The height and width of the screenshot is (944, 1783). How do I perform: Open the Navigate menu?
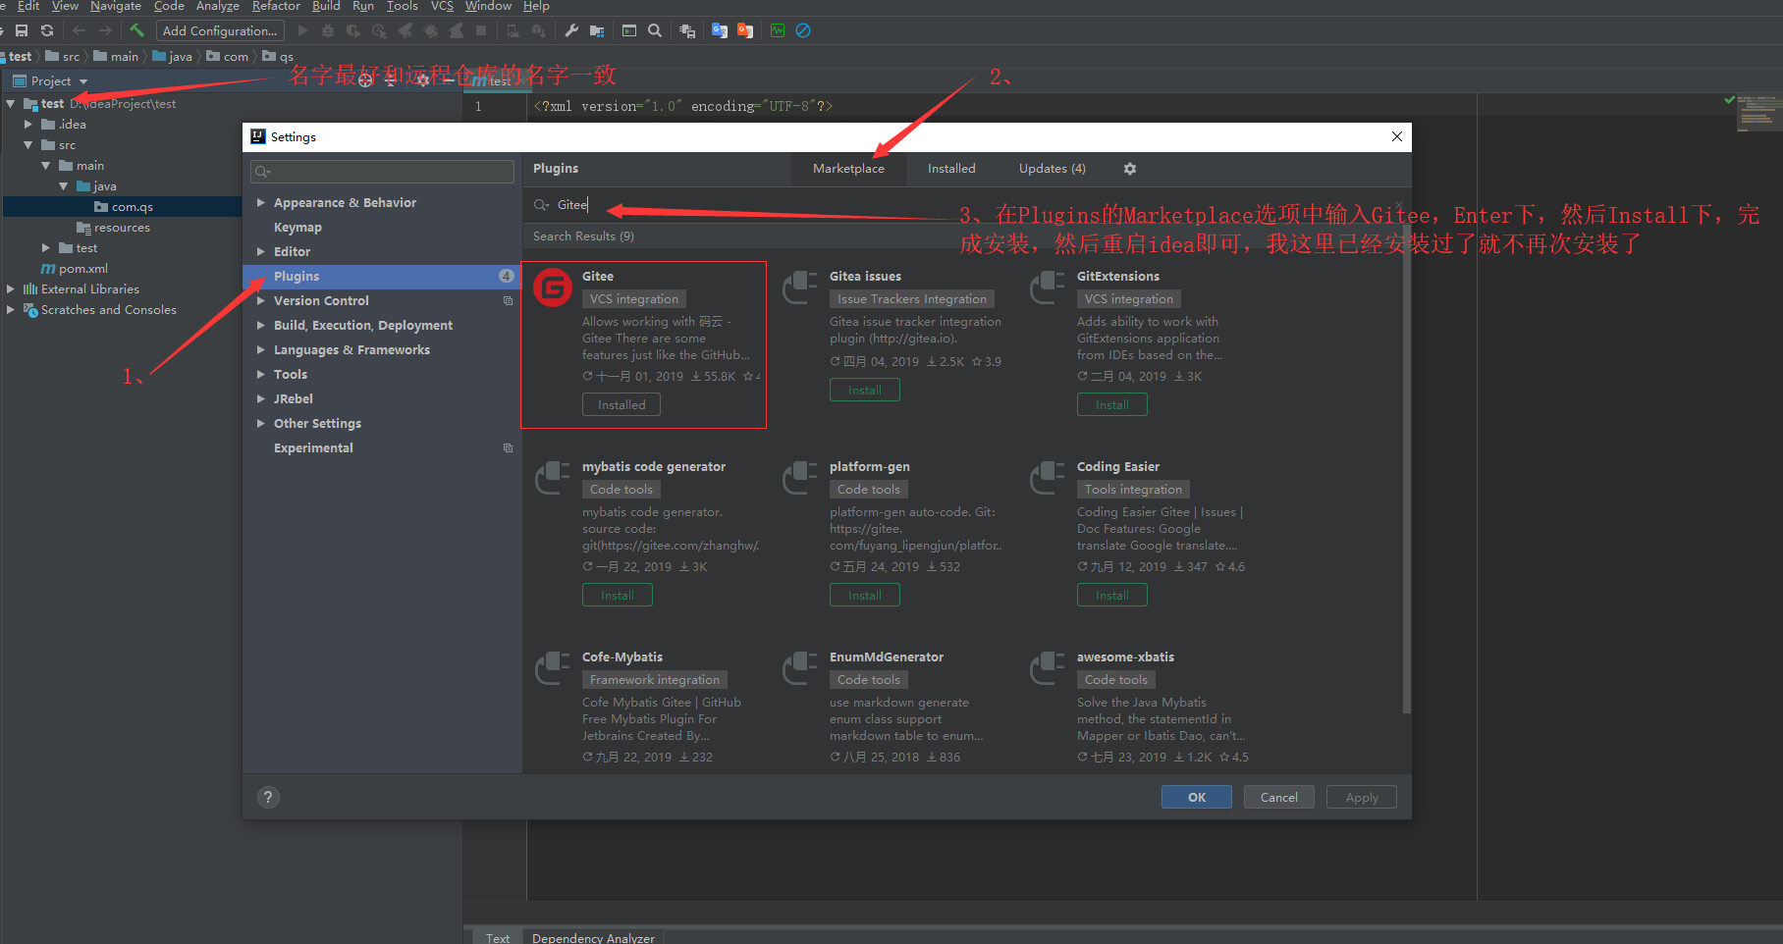point(116,6)
